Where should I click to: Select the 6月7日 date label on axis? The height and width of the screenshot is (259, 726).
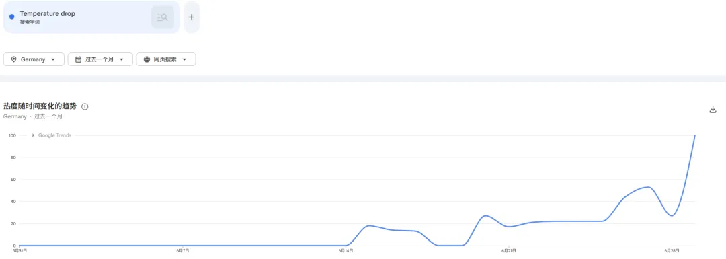(x=182, y=251)
